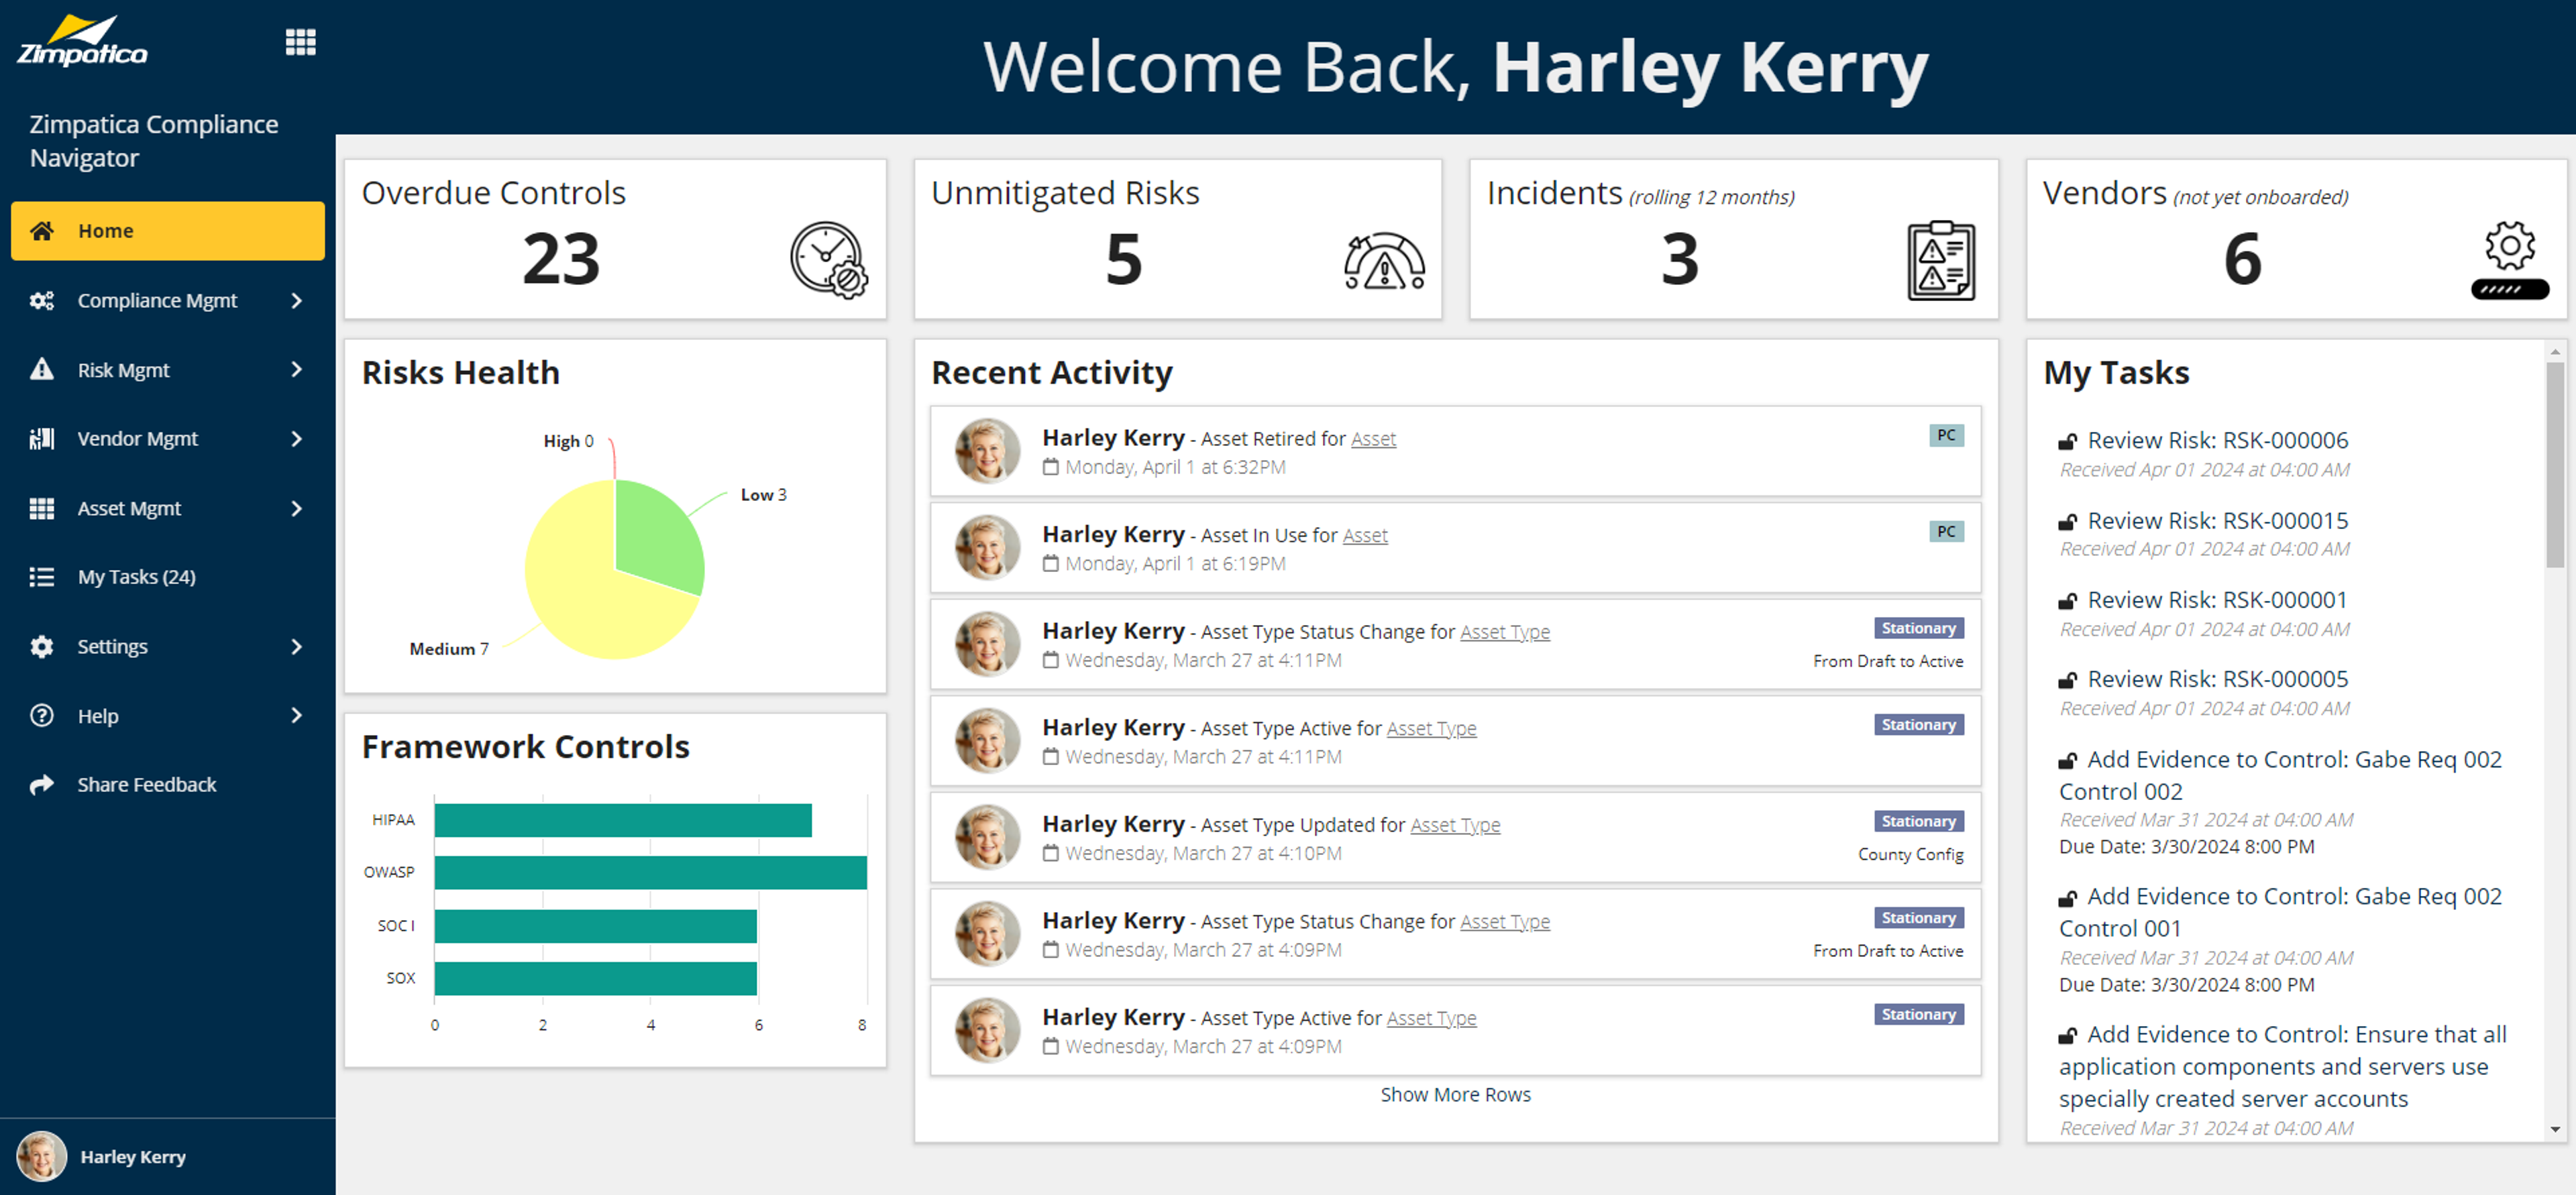Image resolution: width=2576 pixels, height=1195 pixels.
Task: Click Harley Kerry name at sidebar bottom
Action: (x=133, y=1157)
